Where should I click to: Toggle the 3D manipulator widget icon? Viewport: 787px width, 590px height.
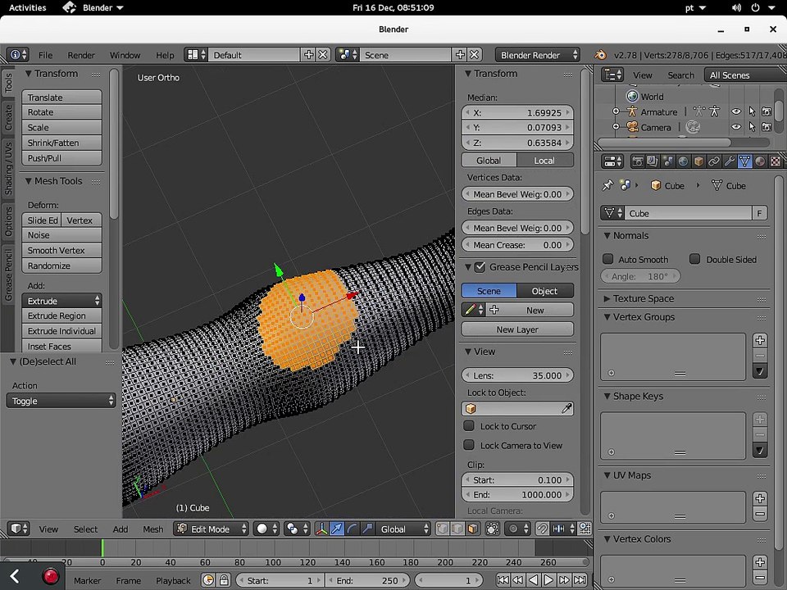321,529
